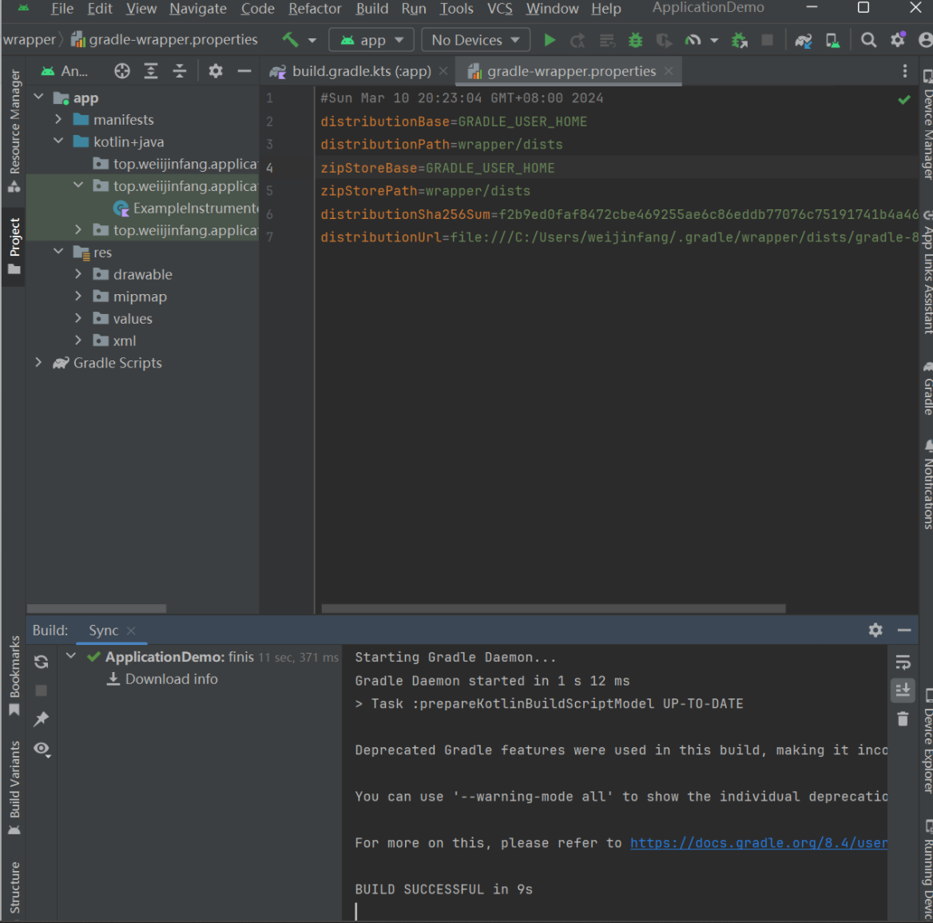Clear build output with trash icon
The height and width of the screenshot is (923, 933).
click(x=903, y=719)
